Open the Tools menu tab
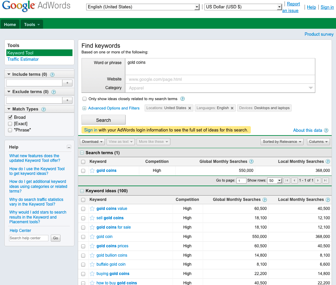Image resolution: width=336 pixels, height=285 pixels. 32,24
